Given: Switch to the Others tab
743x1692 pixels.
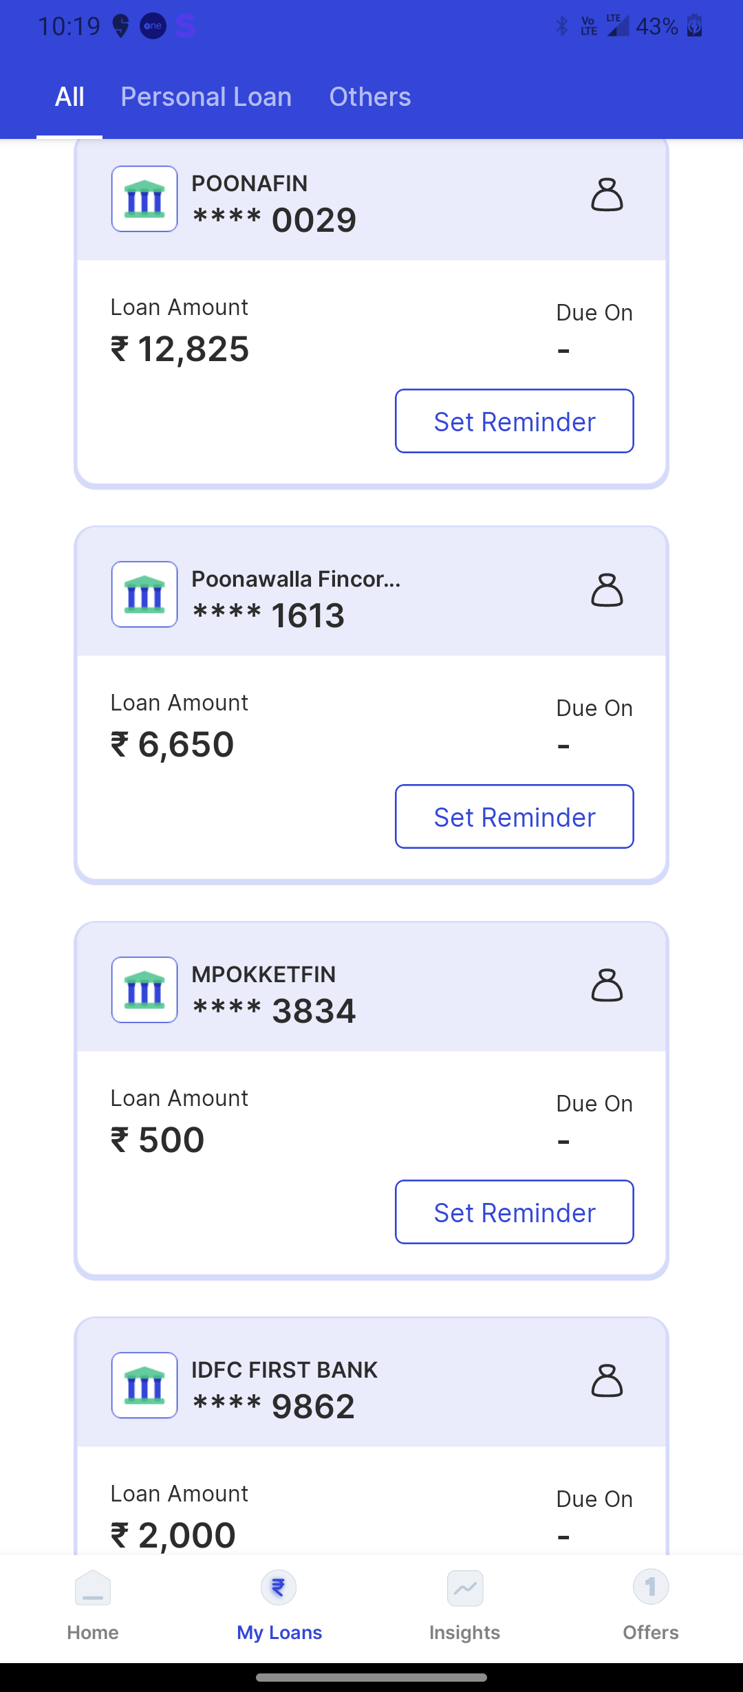Looking at the screenshot, I should coord(370,97).
